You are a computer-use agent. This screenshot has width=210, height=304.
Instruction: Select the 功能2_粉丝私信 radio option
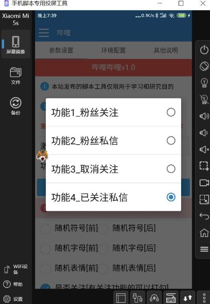coord(113,140)
